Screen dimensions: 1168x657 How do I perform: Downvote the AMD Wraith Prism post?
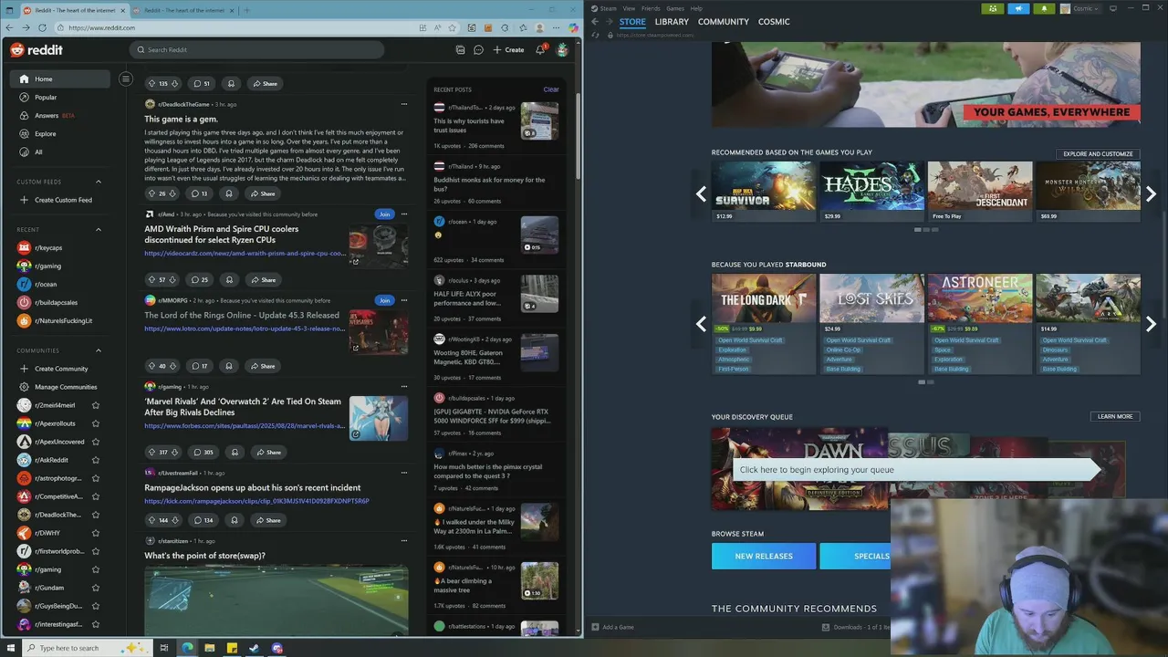pos(173,280)
